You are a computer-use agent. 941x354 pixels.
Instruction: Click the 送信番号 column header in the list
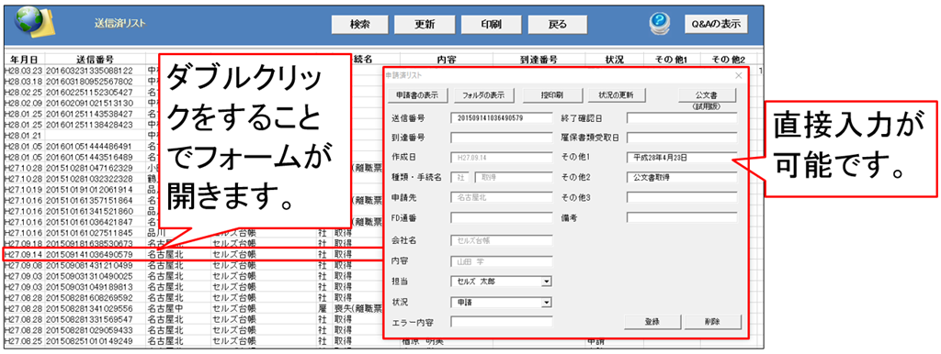(95, 60)
